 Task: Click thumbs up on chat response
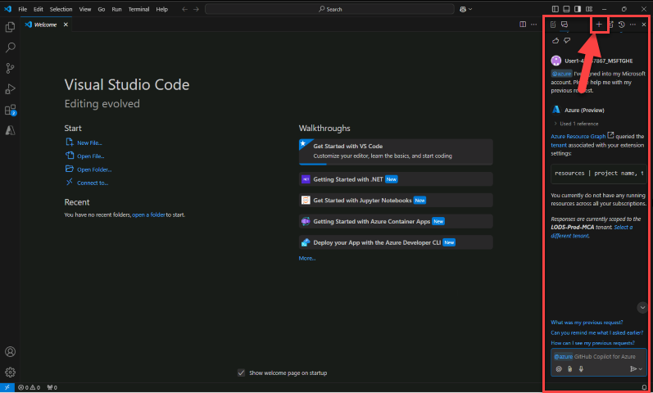pyautogui.click(x=556, y=40)
